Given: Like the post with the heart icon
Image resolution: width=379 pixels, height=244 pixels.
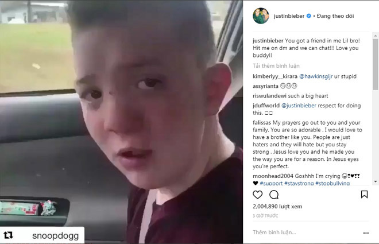Looking at the screenshot, I should [x=257, y=195].
